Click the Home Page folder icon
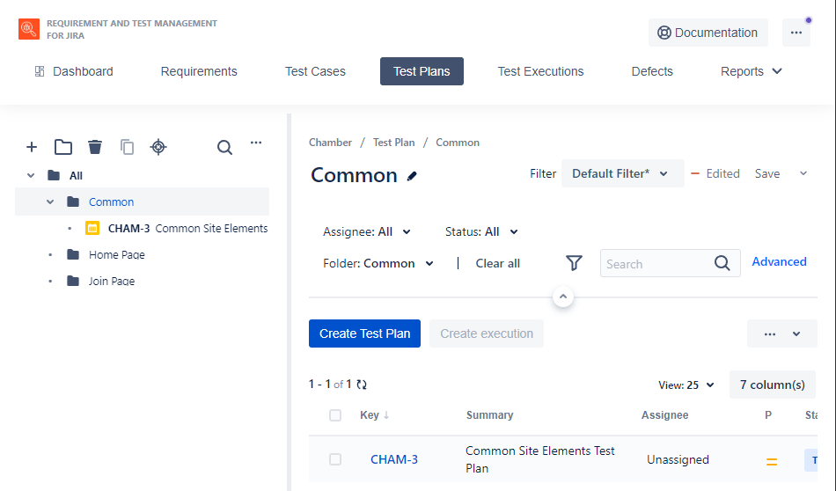 pyautogui.click(x=73, y=254)
